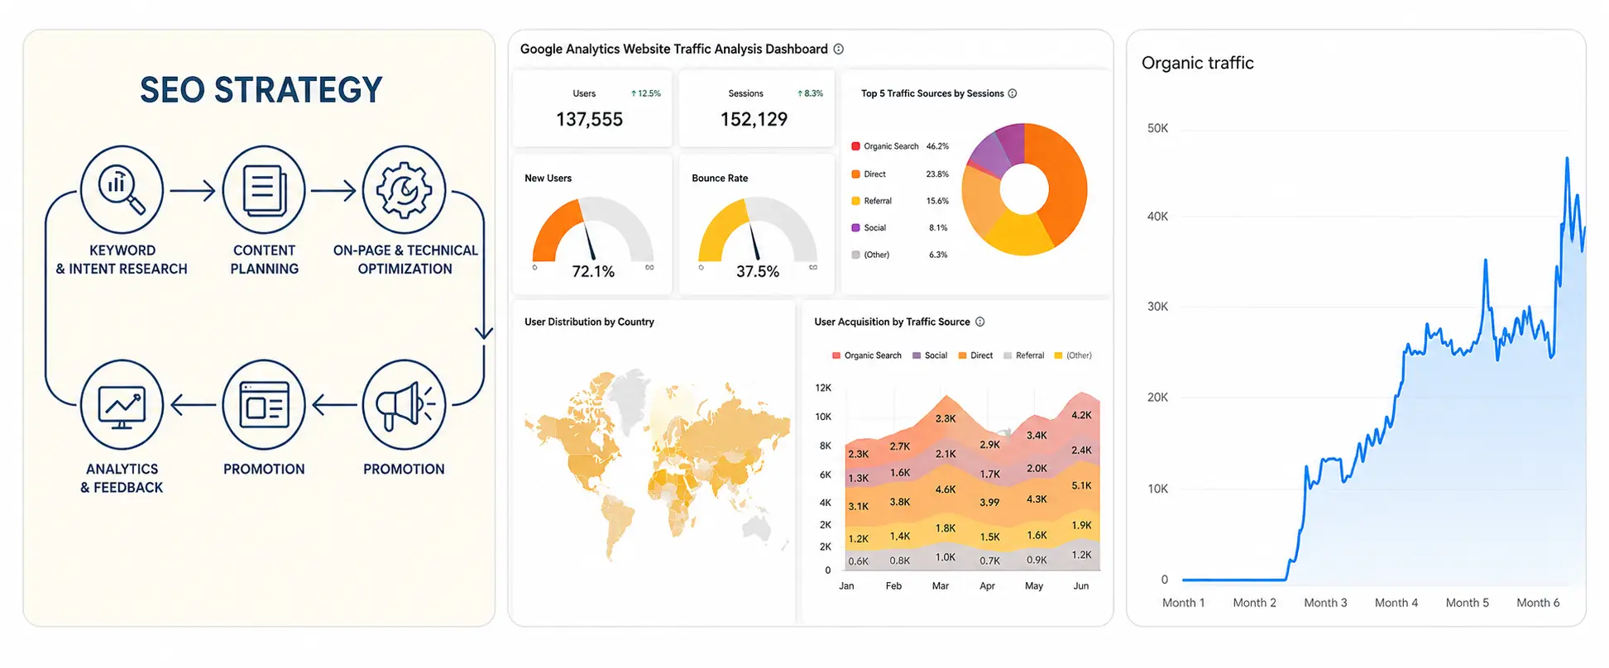Click the Users 137,555 metric card
Viewport: 1609px width, 668px height.
[591, 110]
